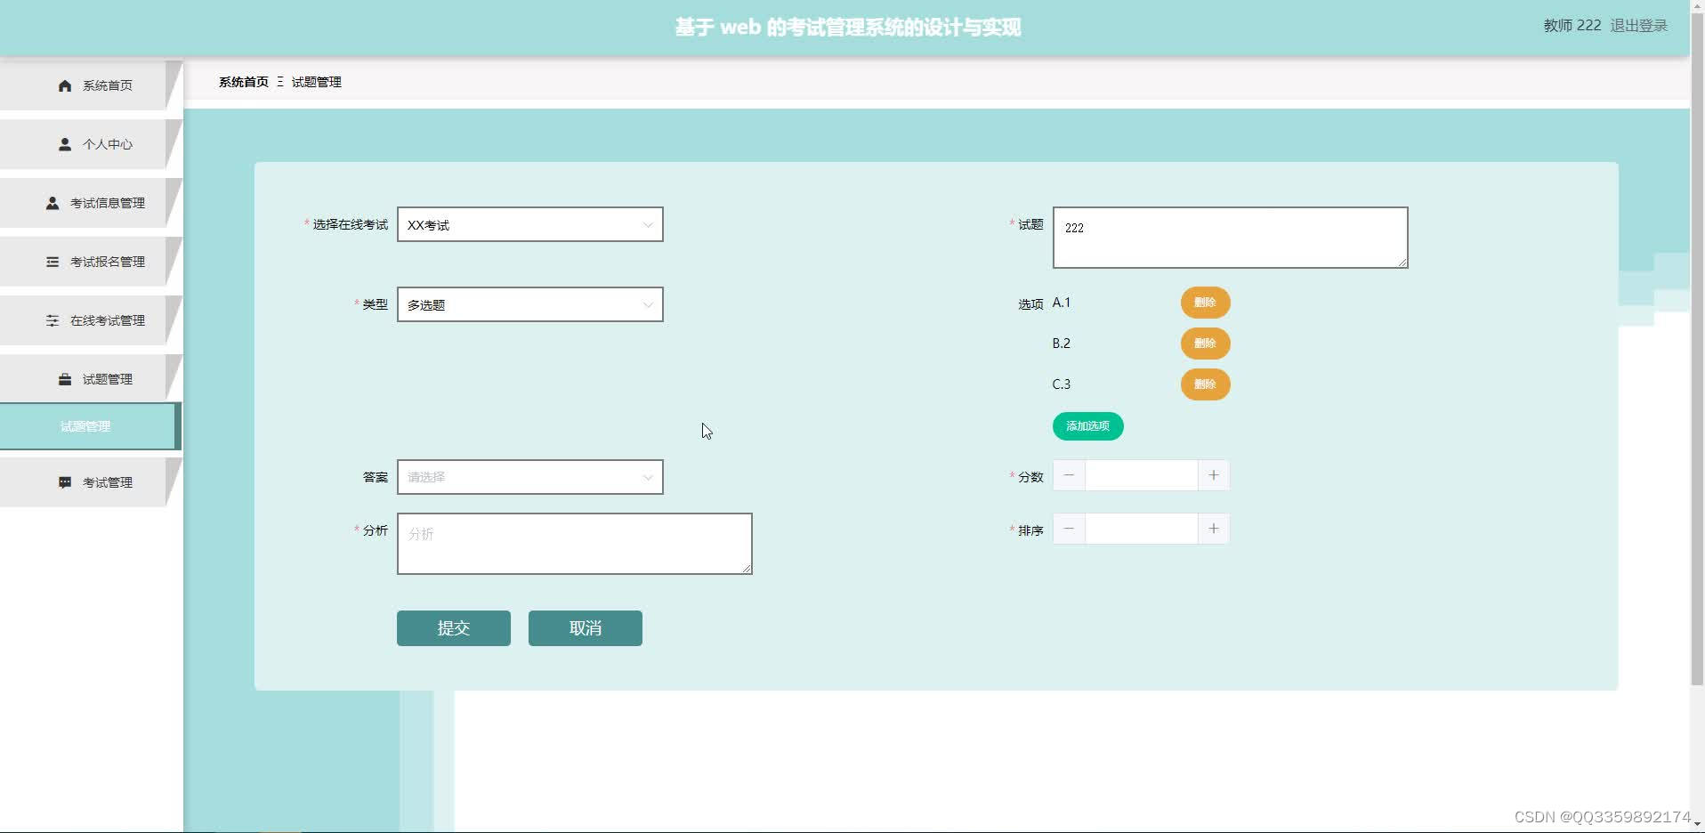Click option text A.1
The width and height of the screenshot is (1705, 833).
coord(1062,303)
